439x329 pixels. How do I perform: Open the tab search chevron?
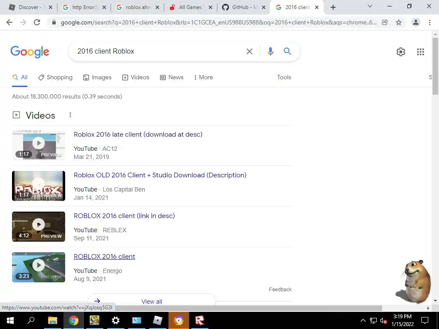[370, 6]
